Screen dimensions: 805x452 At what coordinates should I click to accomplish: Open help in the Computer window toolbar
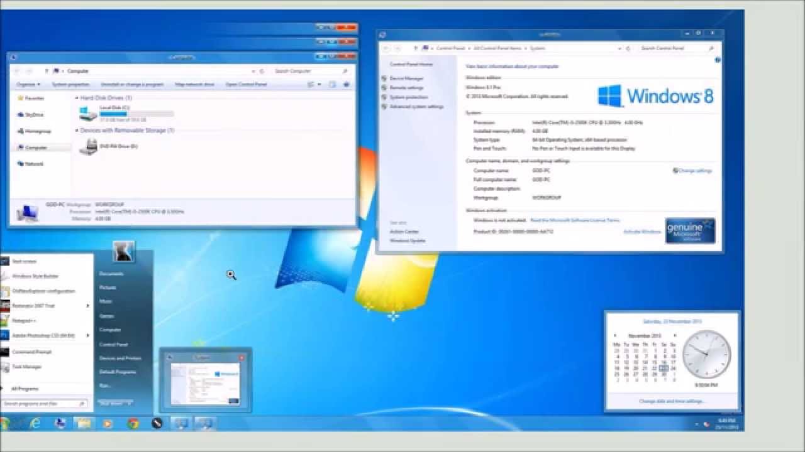347,84
